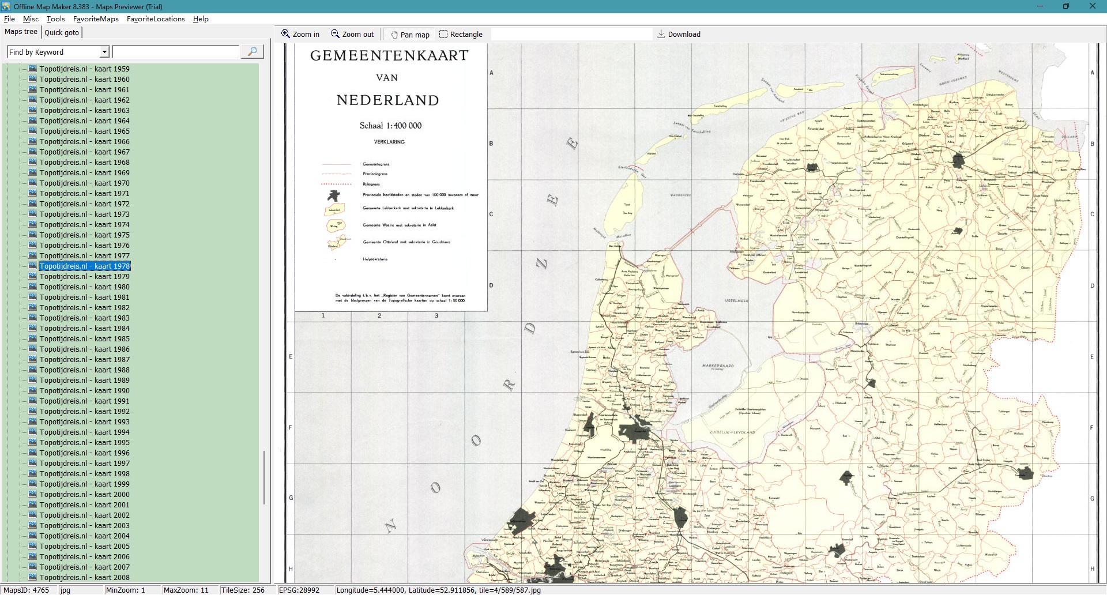Click the Zoom in magnifier icon
The image size is (1107, 595).
[x=285, y=34]
